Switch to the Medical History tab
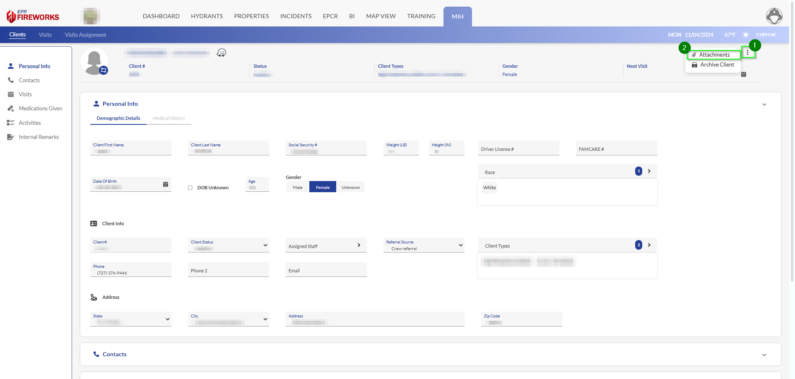795x379 pixels. (169, 118)
